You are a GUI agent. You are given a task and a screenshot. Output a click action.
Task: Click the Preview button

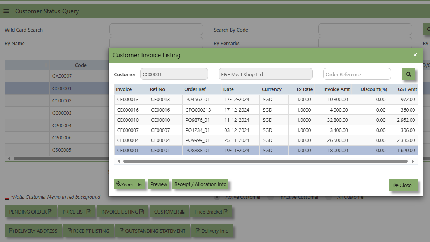tap(159, 184)
